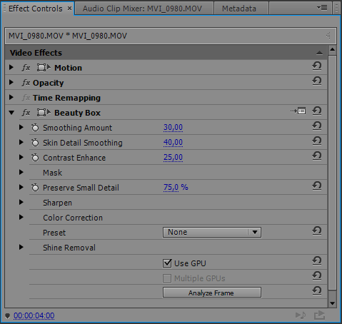Collapse Video Effects section arrow
The image size is (342, 324).
pos(319,53)
